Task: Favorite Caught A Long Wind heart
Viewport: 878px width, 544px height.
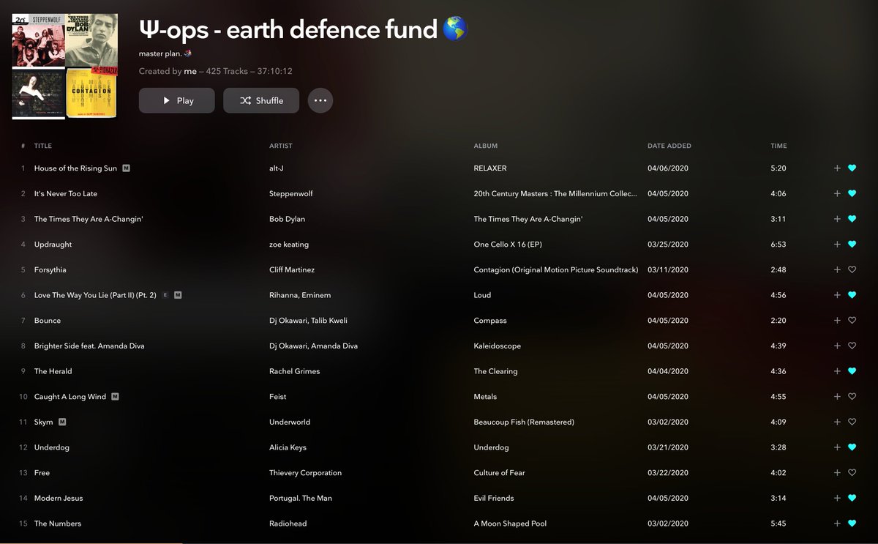Action: (x=852, y=397)
